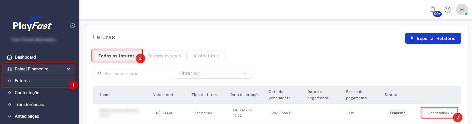Switch to the Assinaturas tab
The image size is (472, 124).
[206, 56]
